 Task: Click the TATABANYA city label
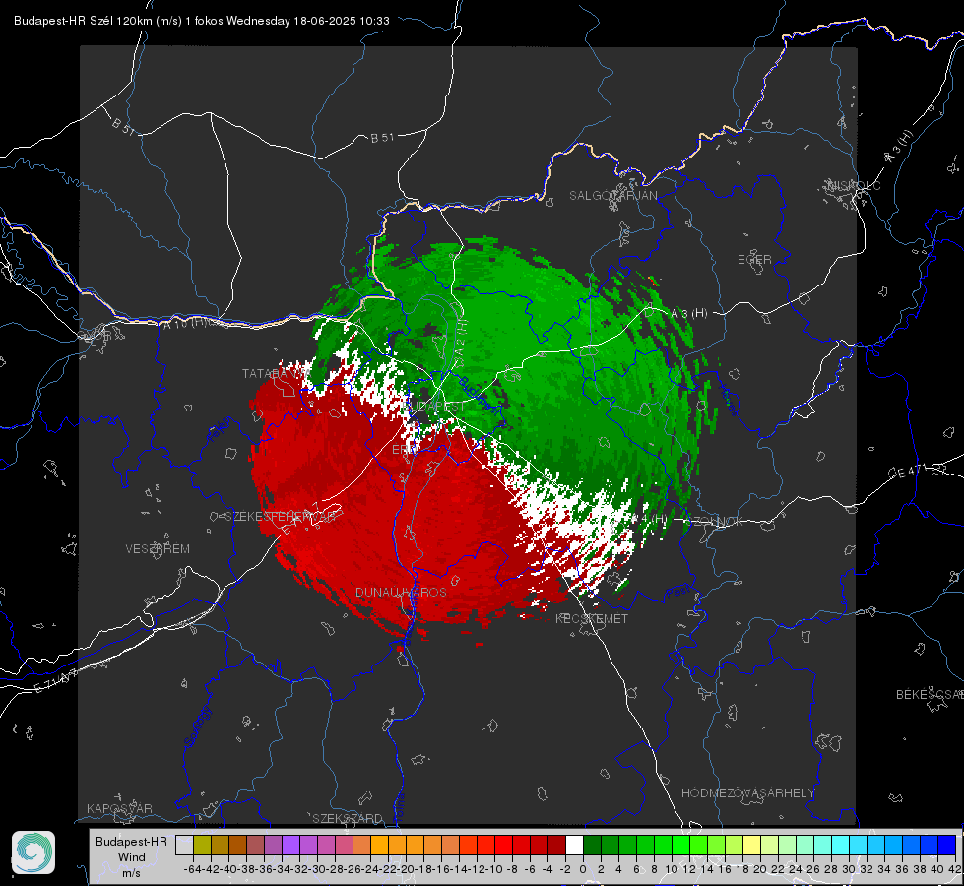tap(276, 373)
